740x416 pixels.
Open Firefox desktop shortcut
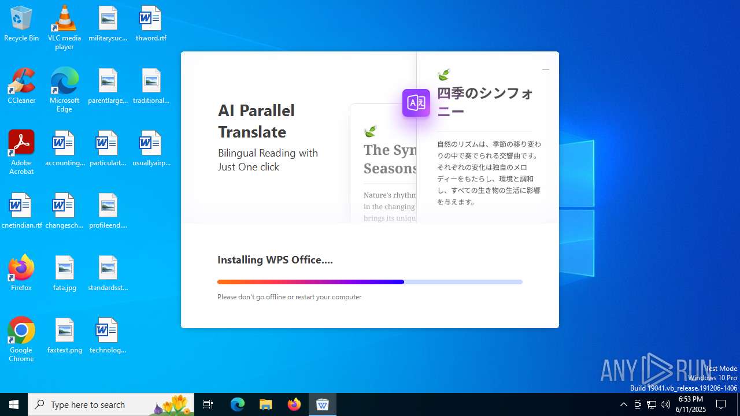click(21, 273)
